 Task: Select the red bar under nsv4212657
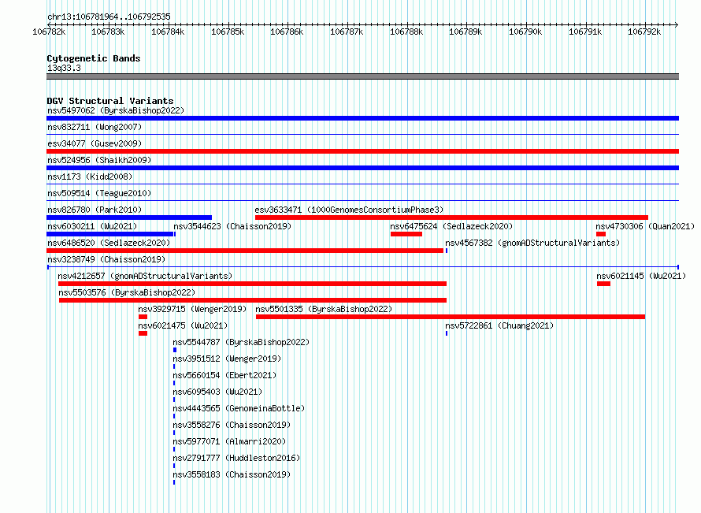click(x=252, y=284)
